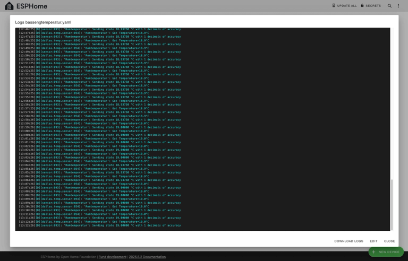Screen dimensions: 408x261
Task: Select the 12:52 sensor:093 log line
Action: coord(100,74)
